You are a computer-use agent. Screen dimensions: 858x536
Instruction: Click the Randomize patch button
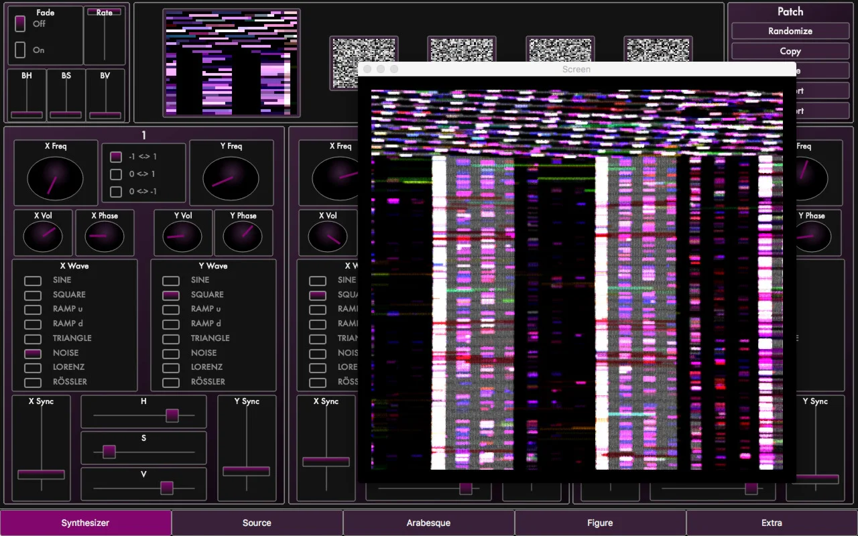coord(790,31)
